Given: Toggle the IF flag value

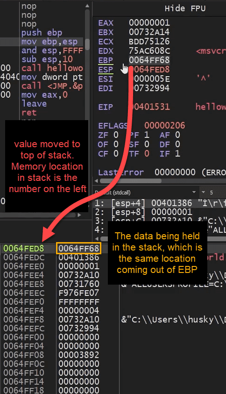Looking at the screenshot, I should [x=177, y=153].
